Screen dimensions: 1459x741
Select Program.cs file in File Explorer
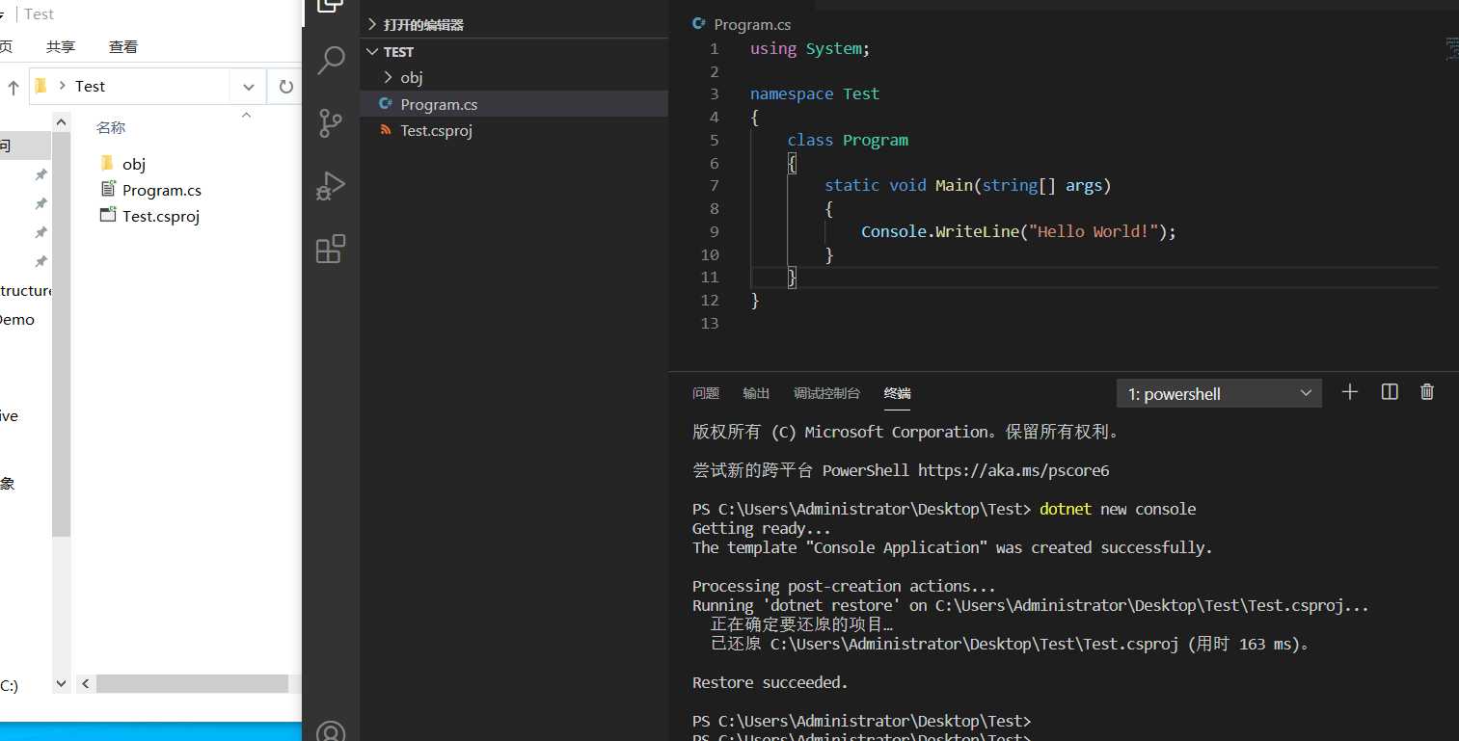[x=150, y=190]
